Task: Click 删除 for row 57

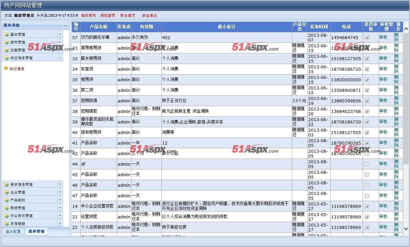Action: point(396,37)
